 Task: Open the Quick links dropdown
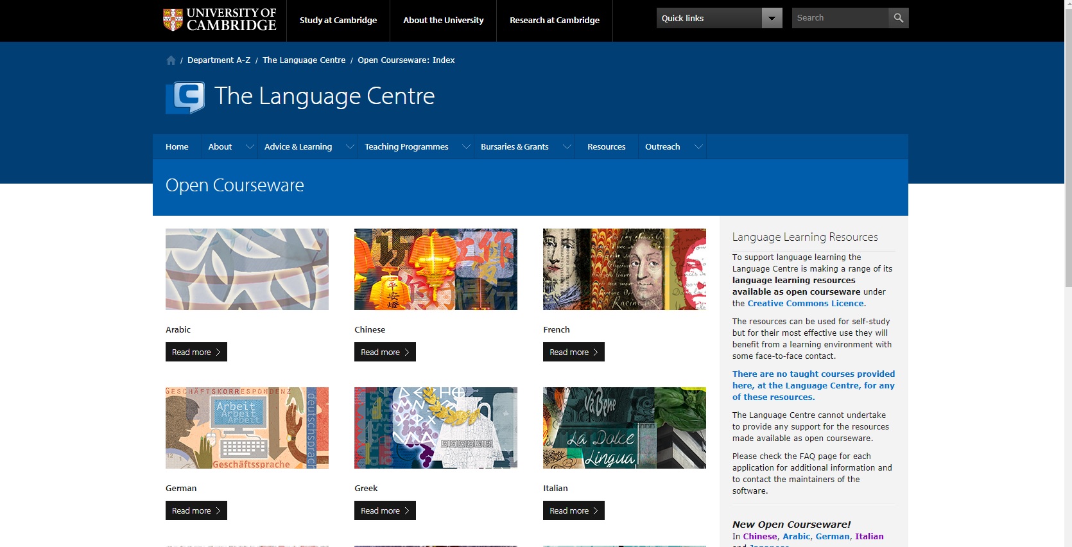(x=719, y=18)
